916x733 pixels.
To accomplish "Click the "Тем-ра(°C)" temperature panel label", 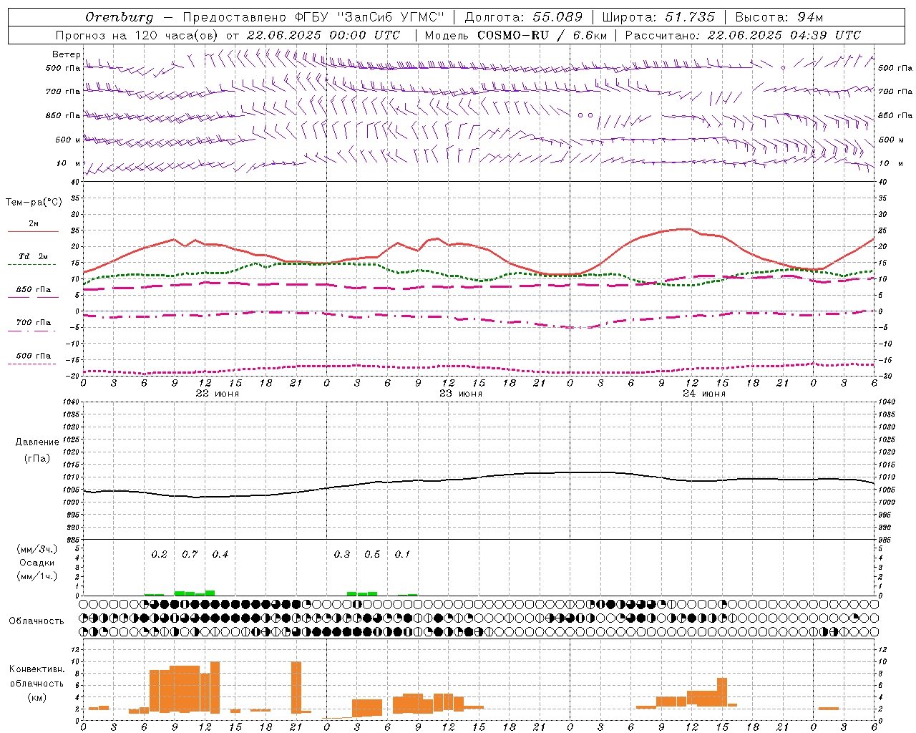I will pos(34,203).
